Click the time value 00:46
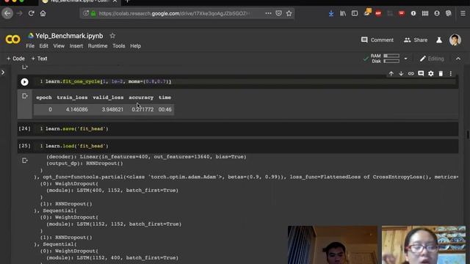The height and width of the screenshot is (264, 470). pos(165,109)
